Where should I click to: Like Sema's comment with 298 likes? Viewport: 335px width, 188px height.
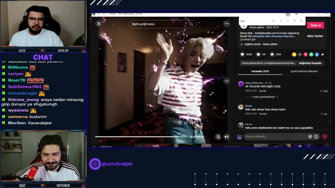coord(321,91)
